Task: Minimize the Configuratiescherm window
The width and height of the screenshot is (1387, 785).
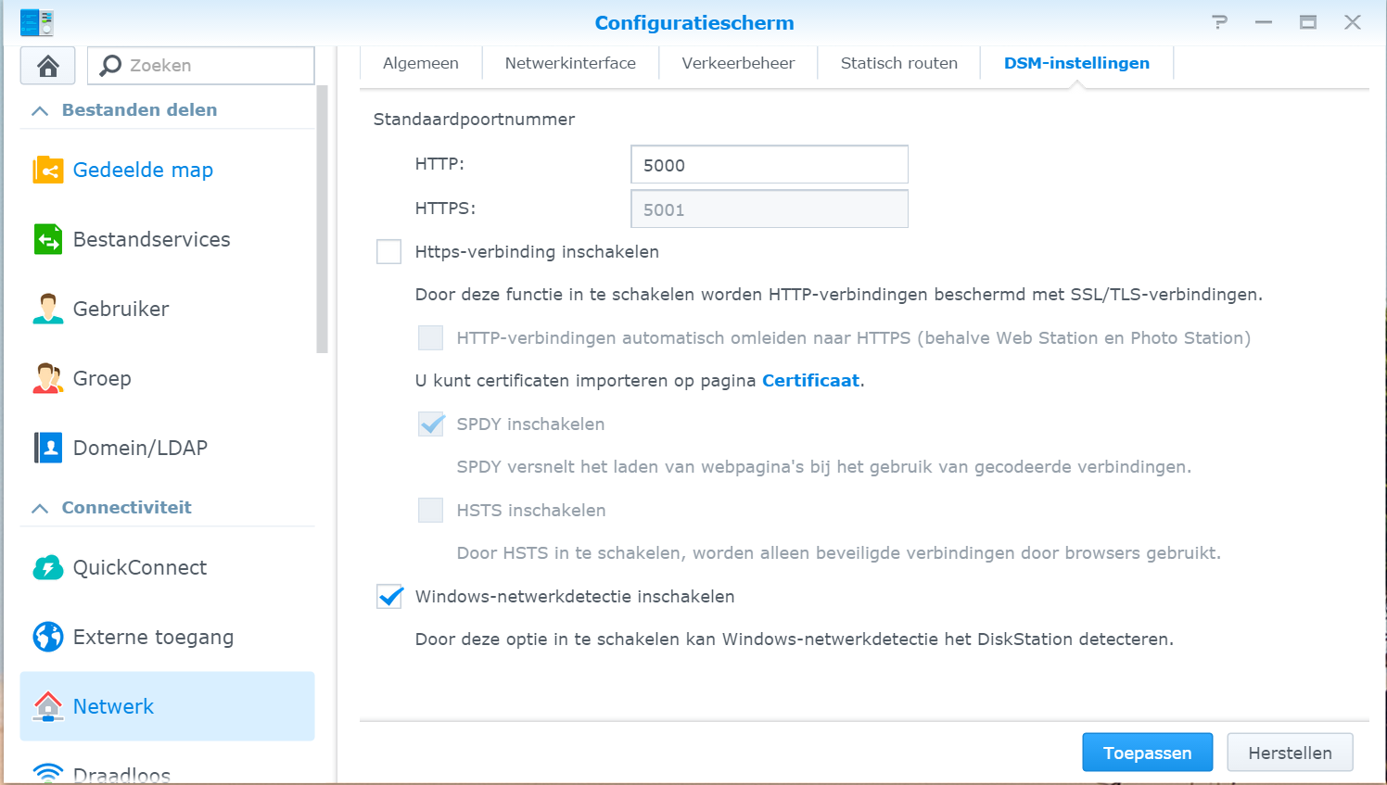Action: pos(1263,22)
